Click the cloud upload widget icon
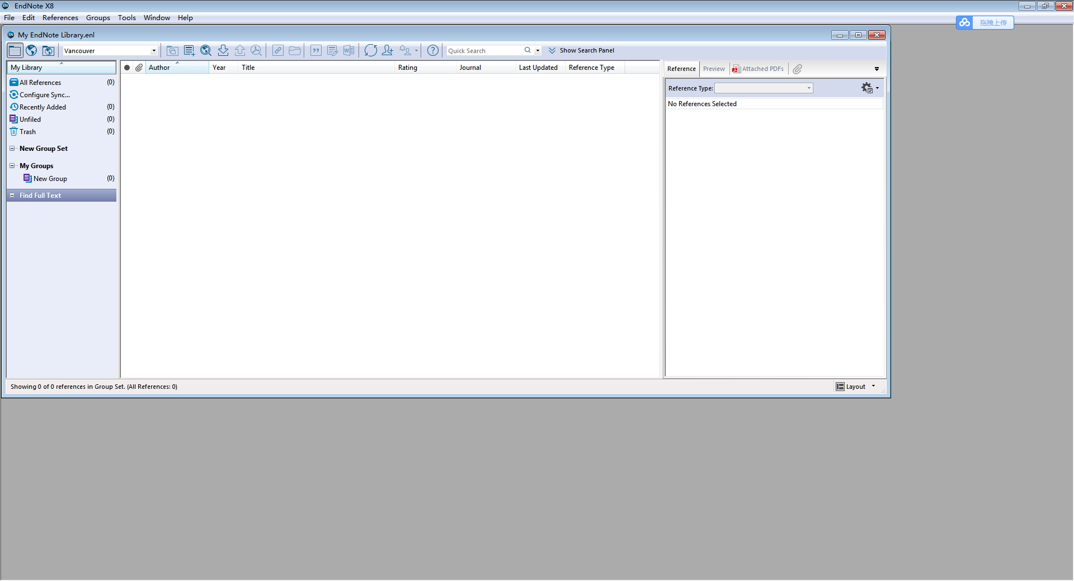The width and height of the screenshot is (1074, 581). [964, 22]
